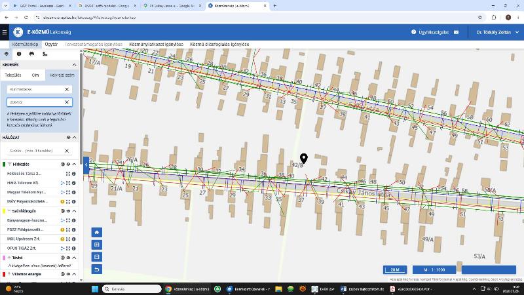Click the 20 M scale bar indicator
Image resolution: width=524 pixels, height=295 pixels.
tap(395, 269)
